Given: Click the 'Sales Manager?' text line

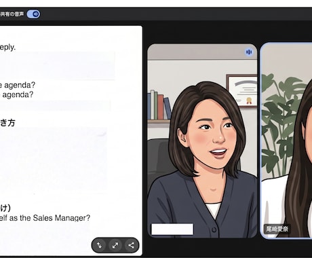Looking at the screenshot, I should coord(45,218).
